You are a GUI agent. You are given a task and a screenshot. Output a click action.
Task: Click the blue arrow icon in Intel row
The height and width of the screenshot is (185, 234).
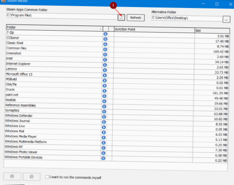[105, 60]
